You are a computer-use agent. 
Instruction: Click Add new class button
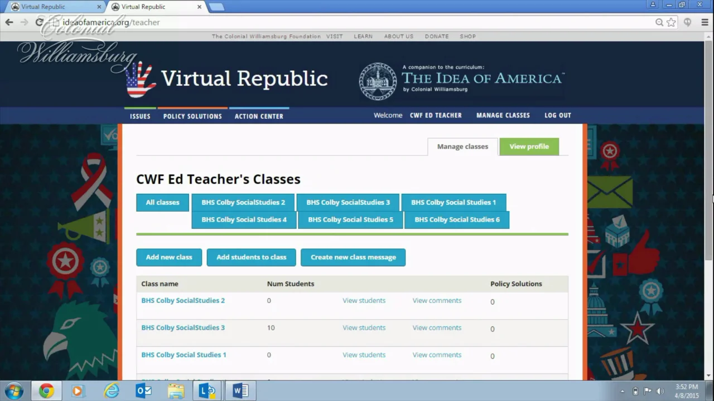[x=169, y=257]
